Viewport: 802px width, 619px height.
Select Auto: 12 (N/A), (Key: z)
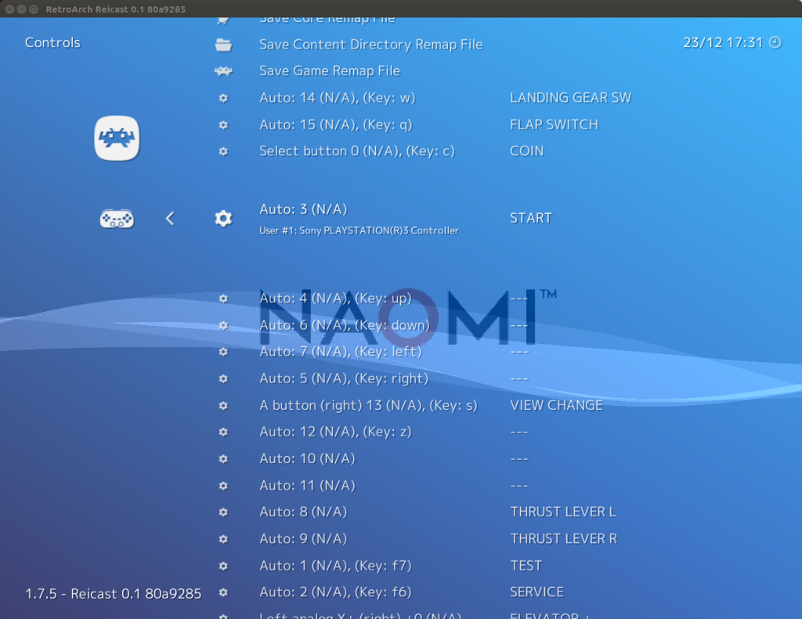335,433
